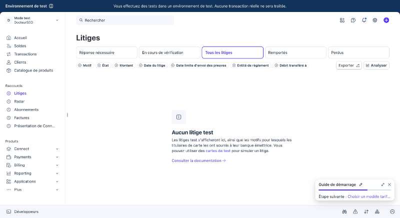Open the help question mark icon
The width and height of the screenshot is (400, 218).
(x=353, y=20)
